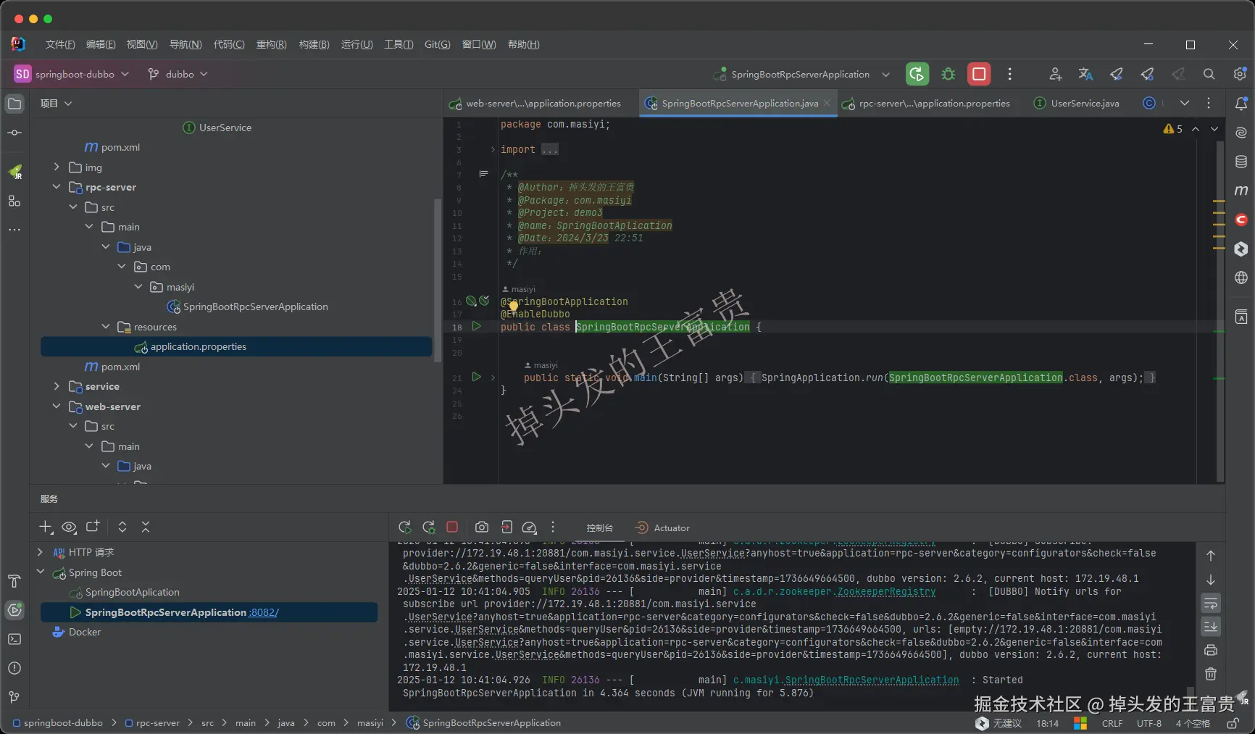Expand the folded import block
The image size is (1255, 734).
click(x=493, y=149)
